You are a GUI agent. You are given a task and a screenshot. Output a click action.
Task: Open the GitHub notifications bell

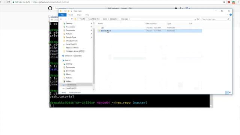coord(176,8)
